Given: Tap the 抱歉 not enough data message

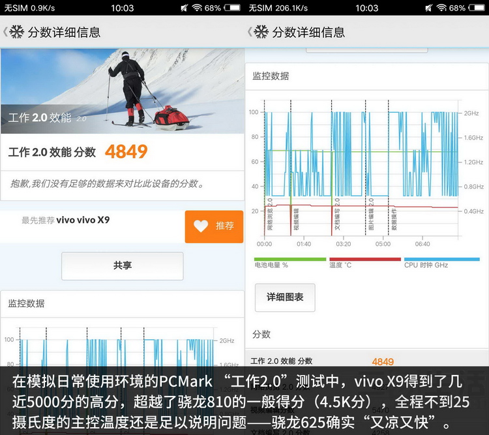Looking at the screenshot, I should coord(108,183).
